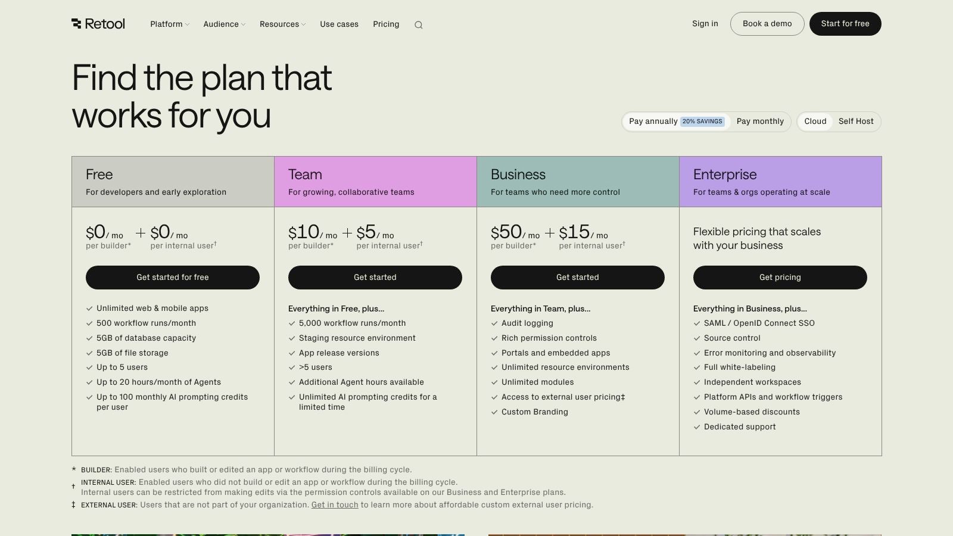
Task: Click the Retool logo
Action: 98,24
